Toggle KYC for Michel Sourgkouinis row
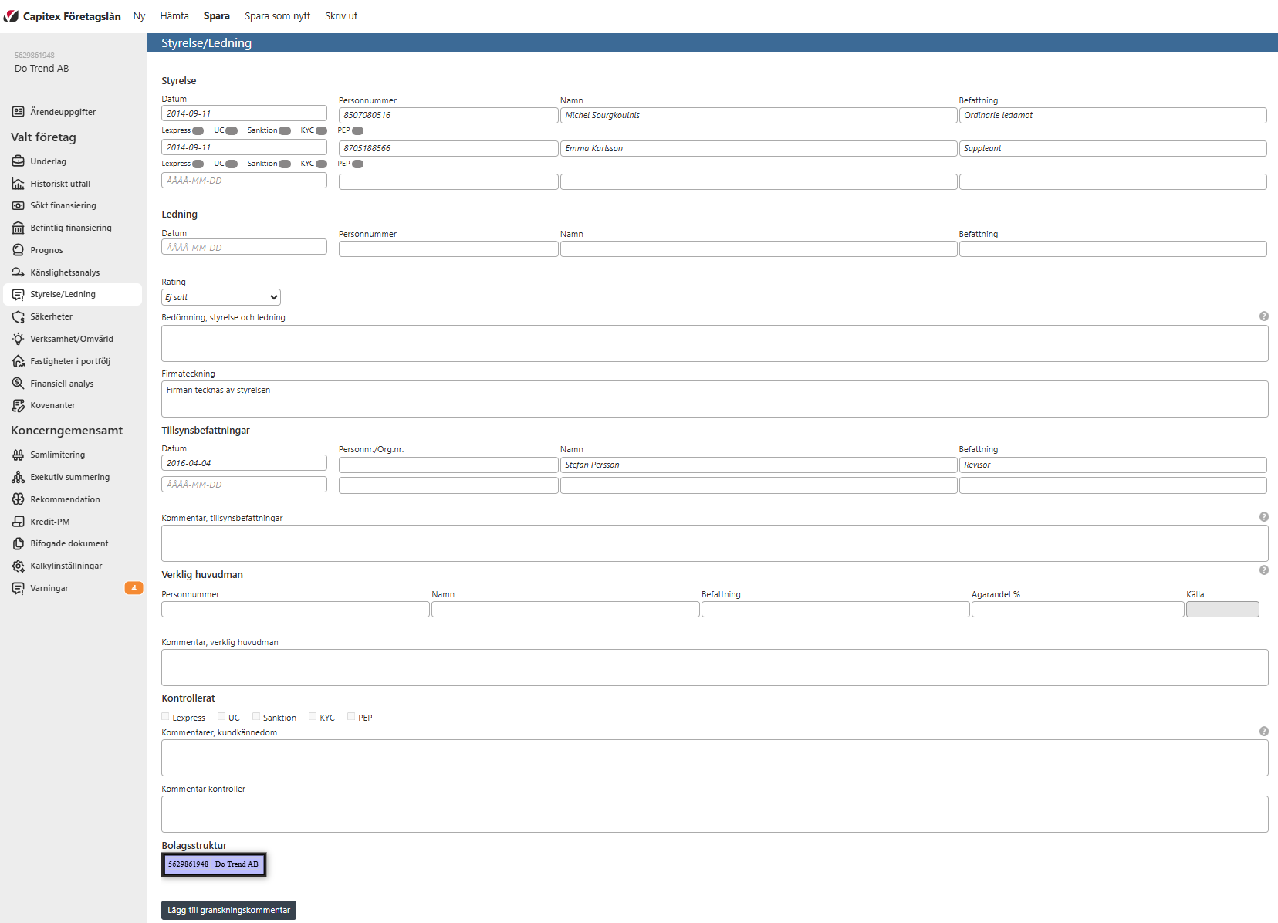Viewport: 1278px width, 923px height. click(x=321, y=130)
